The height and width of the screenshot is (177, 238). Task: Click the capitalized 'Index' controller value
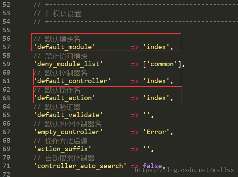point(156,81)
